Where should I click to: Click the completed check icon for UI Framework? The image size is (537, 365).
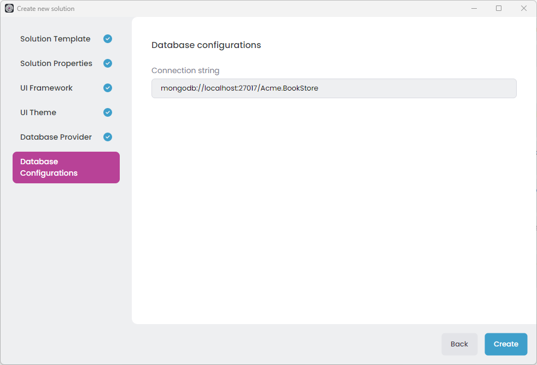(x=107, y=88)
